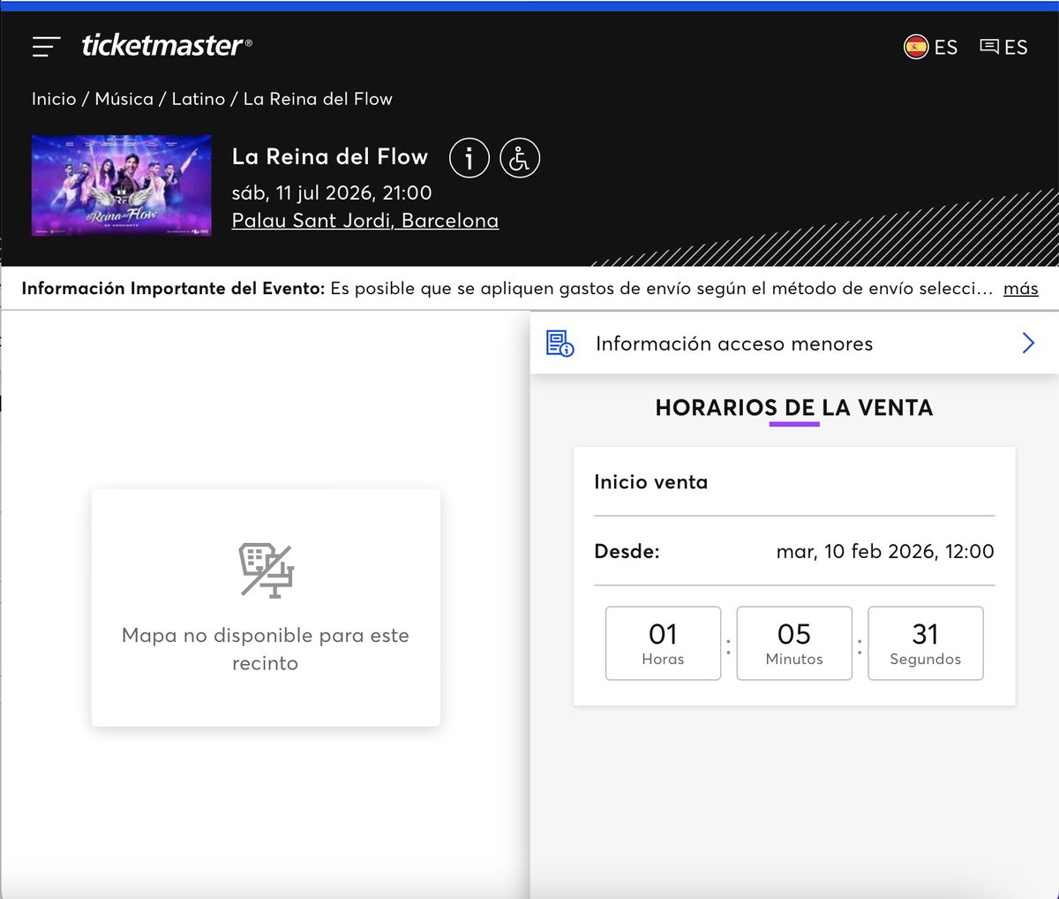
Task: Open the chat language selector icon
Action: (988, 46)
